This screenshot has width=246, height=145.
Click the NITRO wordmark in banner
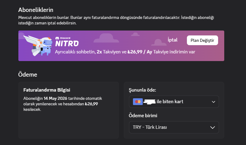click(67, 44)
